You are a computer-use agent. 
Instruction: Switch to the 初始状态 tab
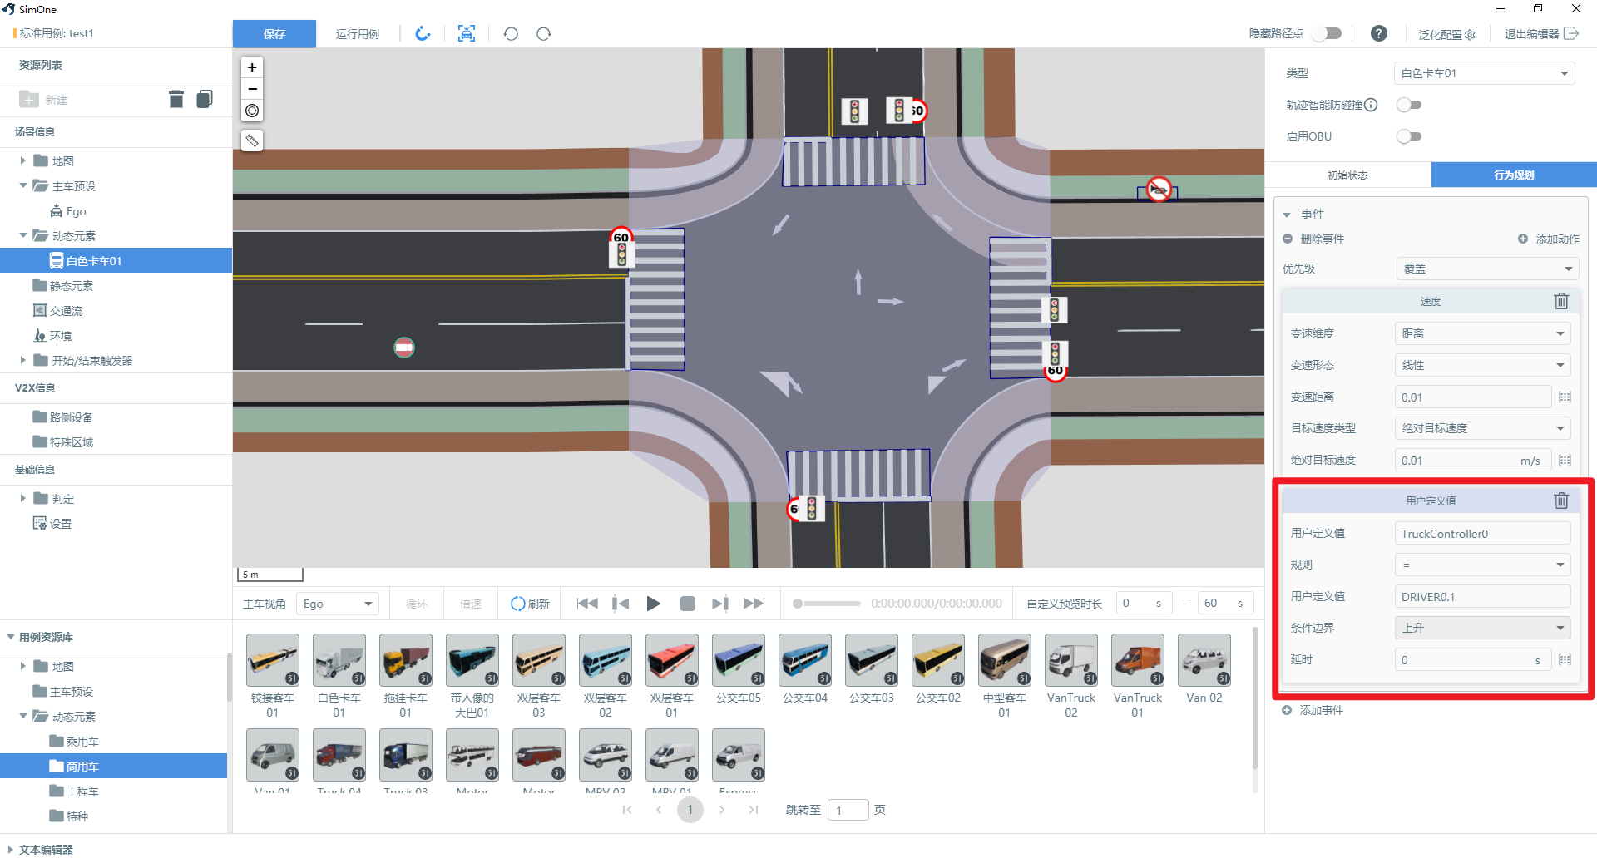click(1347, 175)
